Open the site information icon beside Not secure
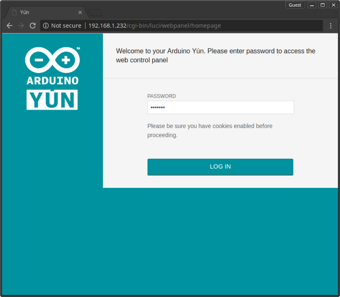Viewport: 340px width, 297px height. [46, 25]
